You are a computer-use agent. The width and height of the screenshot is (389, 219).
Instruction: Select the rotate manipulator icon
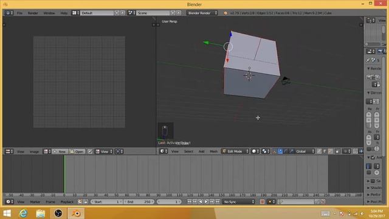[x=286, y=151]
